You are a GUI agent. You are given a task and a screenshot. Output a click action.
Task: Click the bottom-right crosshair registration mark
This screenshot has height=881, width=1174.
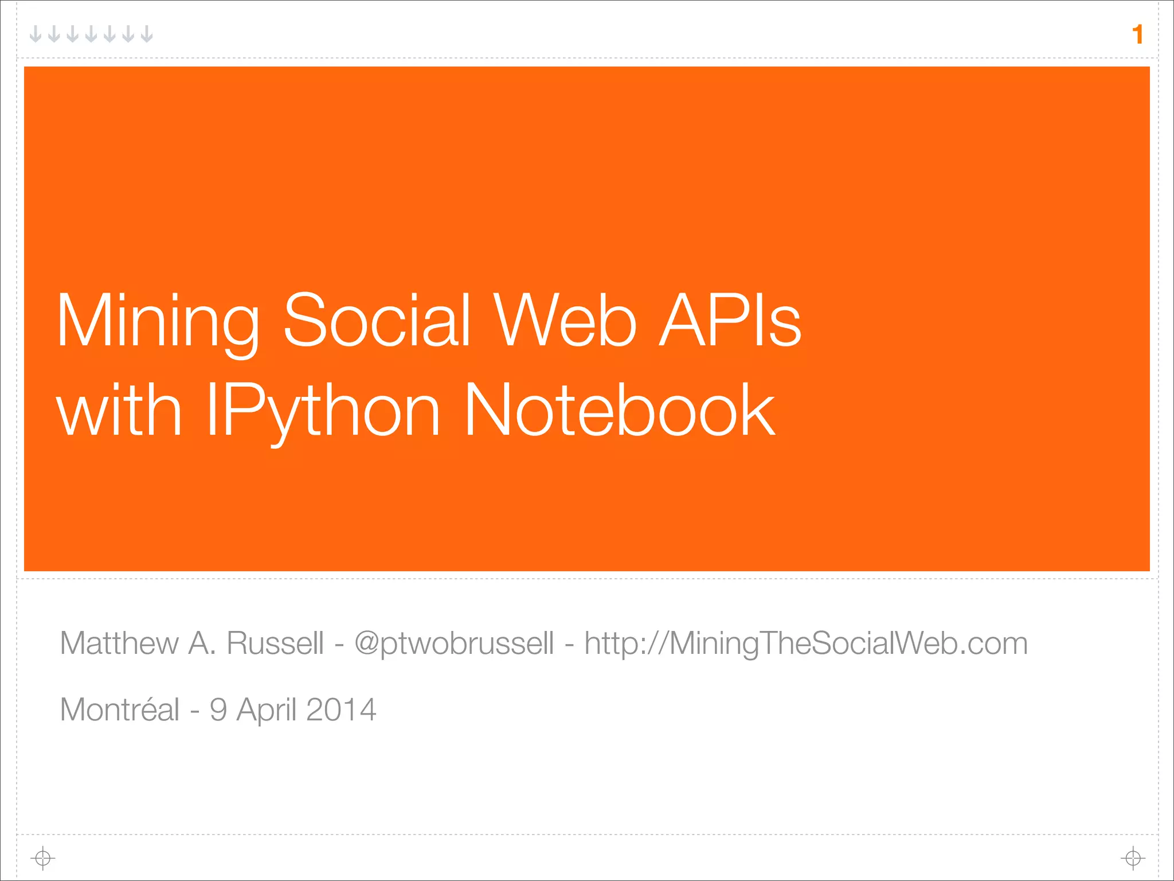click(x=1133, y=858)
